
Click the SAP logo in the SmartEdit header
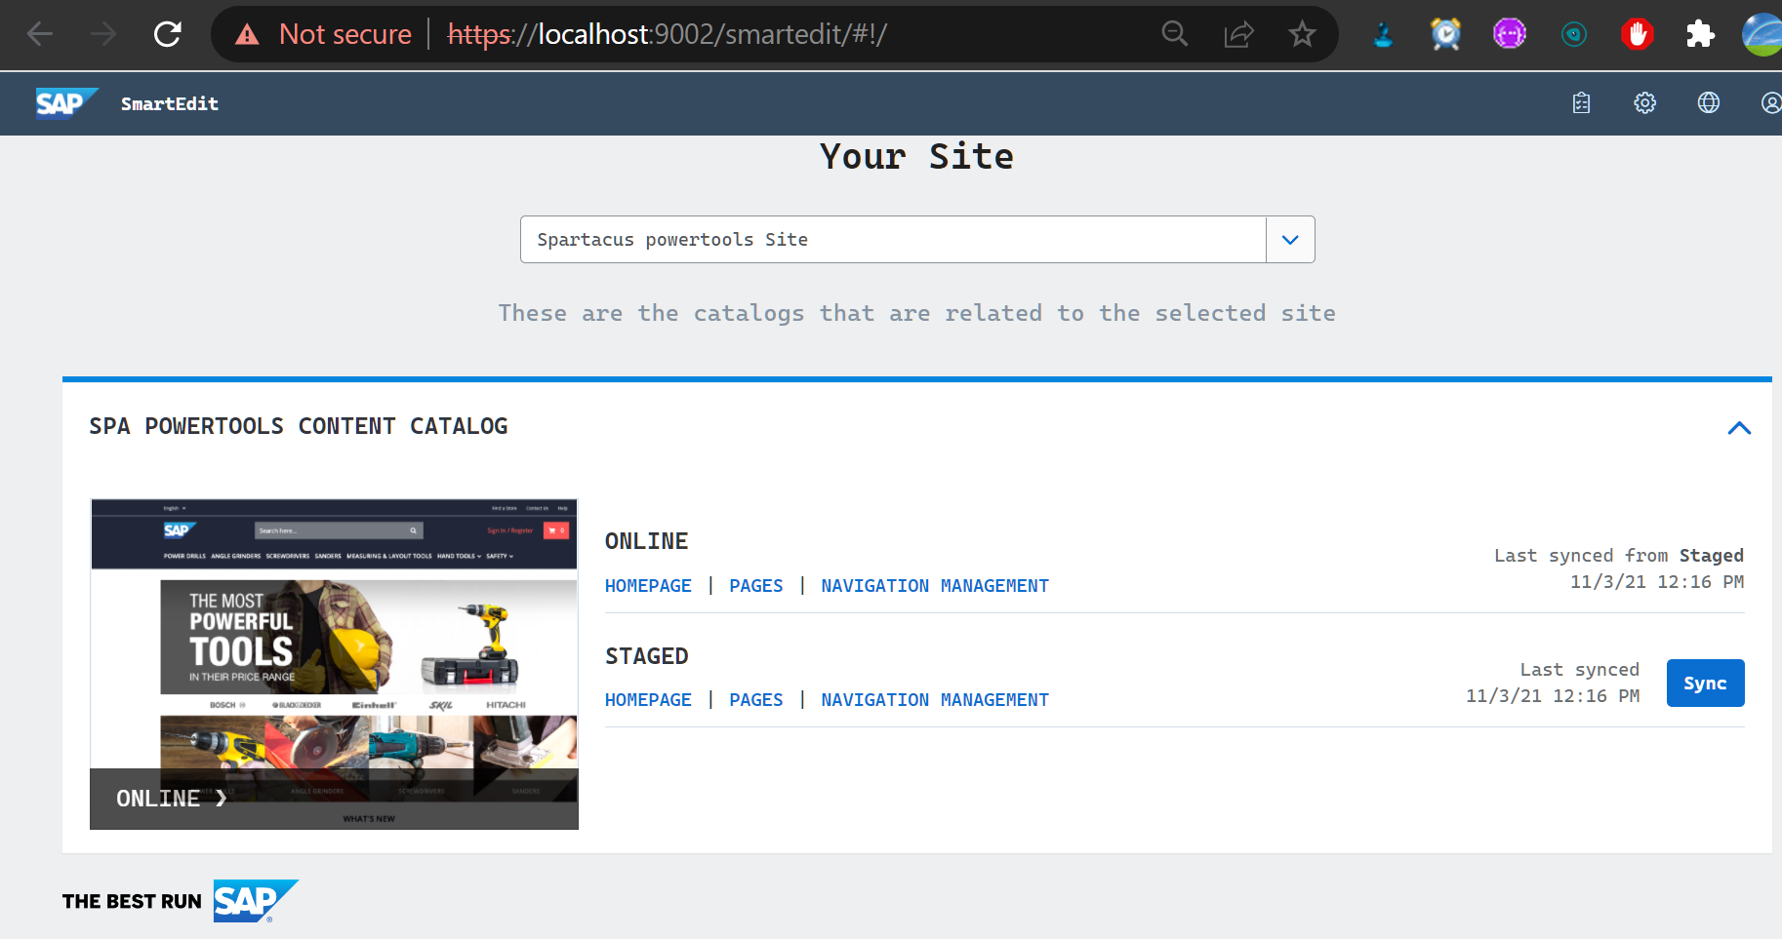(x=64, y=102)
